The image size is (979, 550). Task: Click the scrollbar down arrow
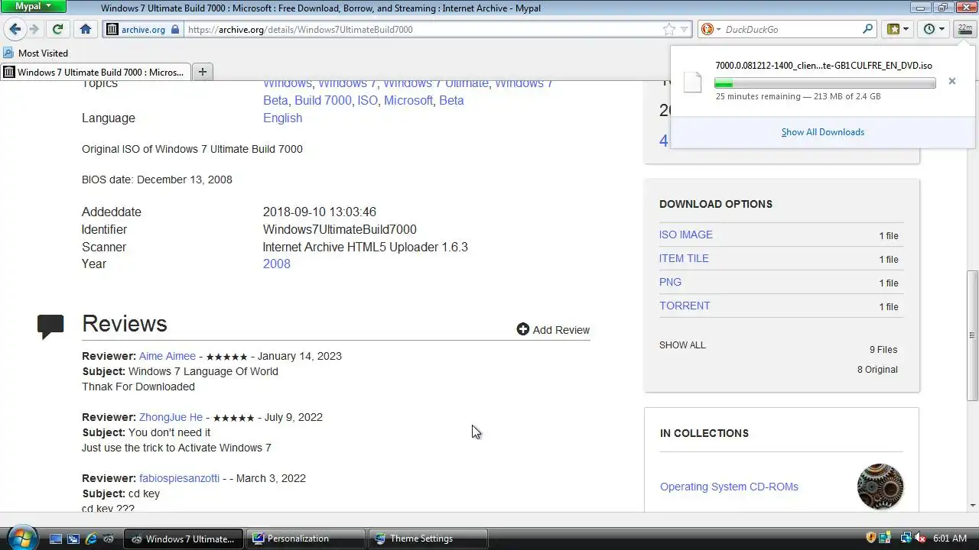pyautogui.click(x=973, y=506)
